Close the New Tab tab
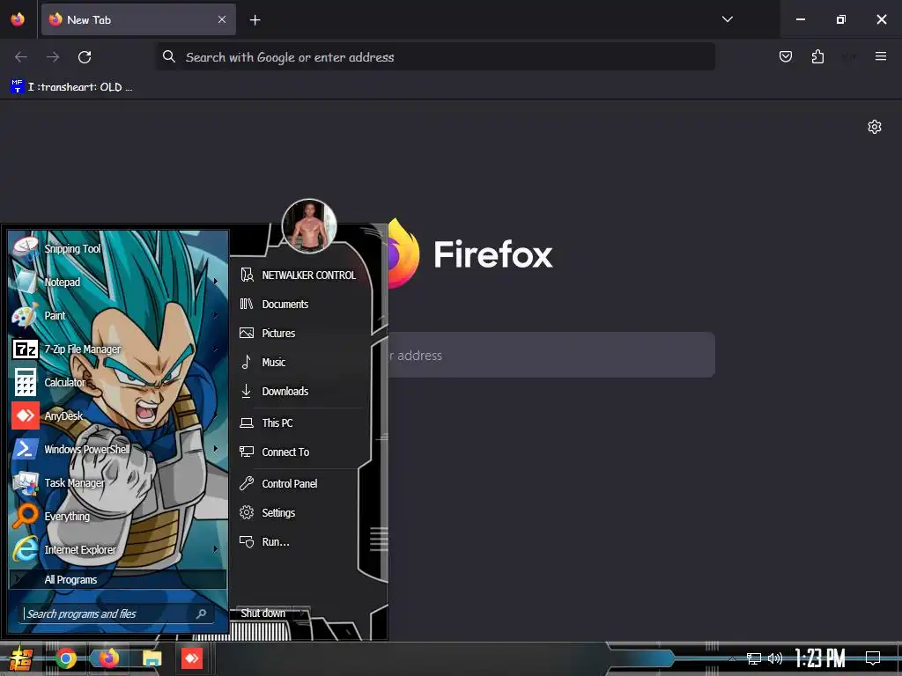 click(222, 19)
